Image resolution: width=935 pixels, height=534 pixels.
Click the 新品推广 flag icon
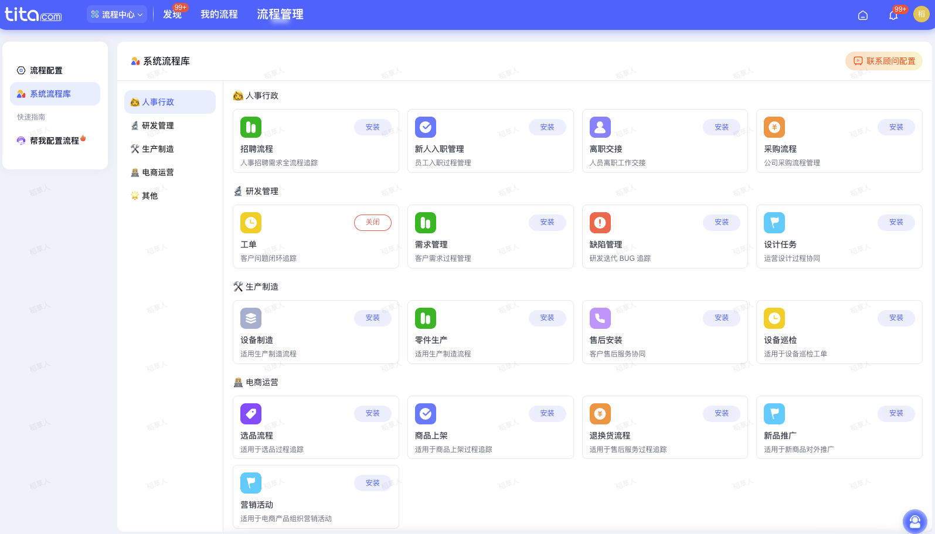[774, 414]
